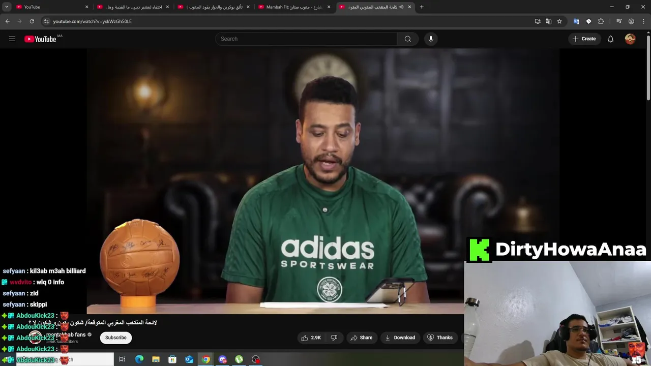Open the YouTube guide hamburger menu
651x366 pixels.
click(12, 39)
